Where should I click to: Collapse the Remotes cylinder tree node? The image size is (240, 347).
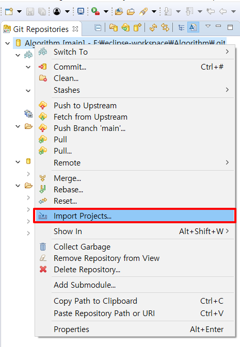tap(18, 162)
